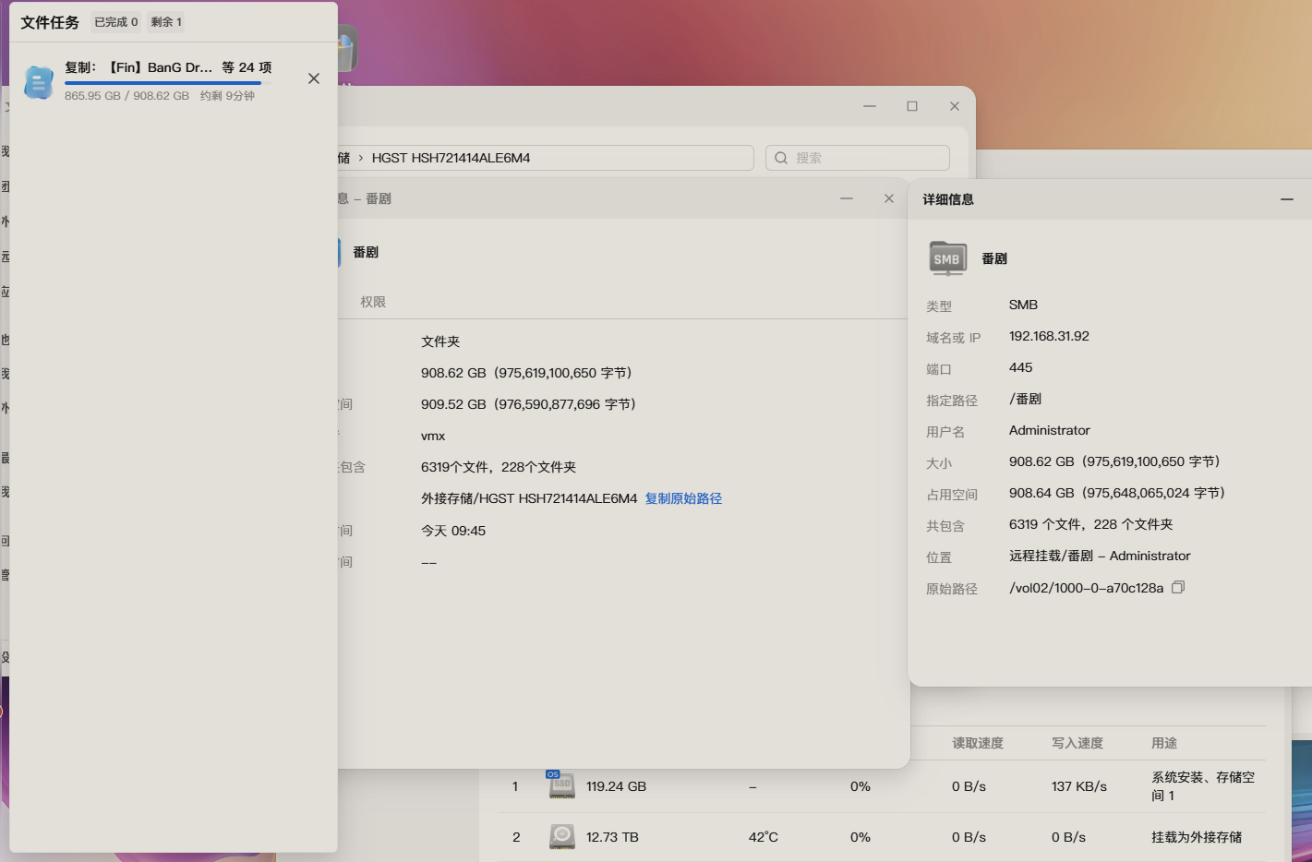
Task: Click the file copy task icon
Action: pos(38,82)
